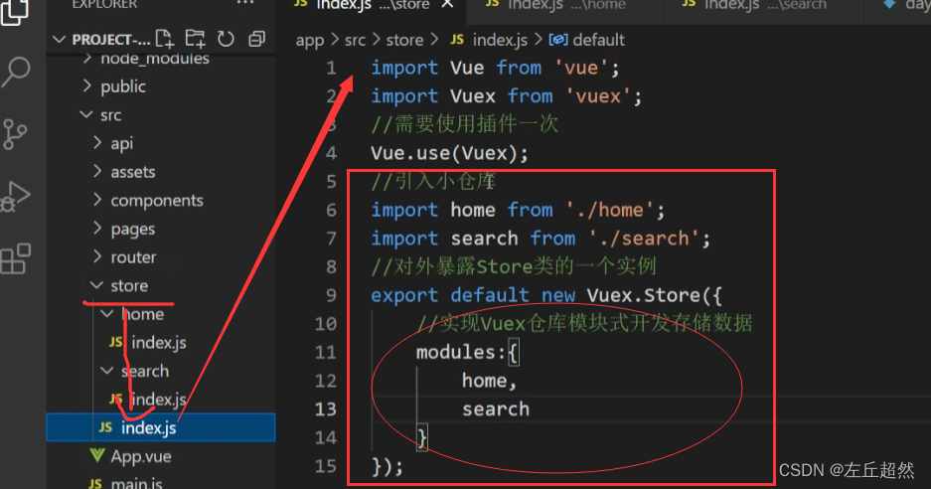This screenshot has width=931, height=489.
Task: Click the New Folder icon in Explorer
Action: (195, 39)
